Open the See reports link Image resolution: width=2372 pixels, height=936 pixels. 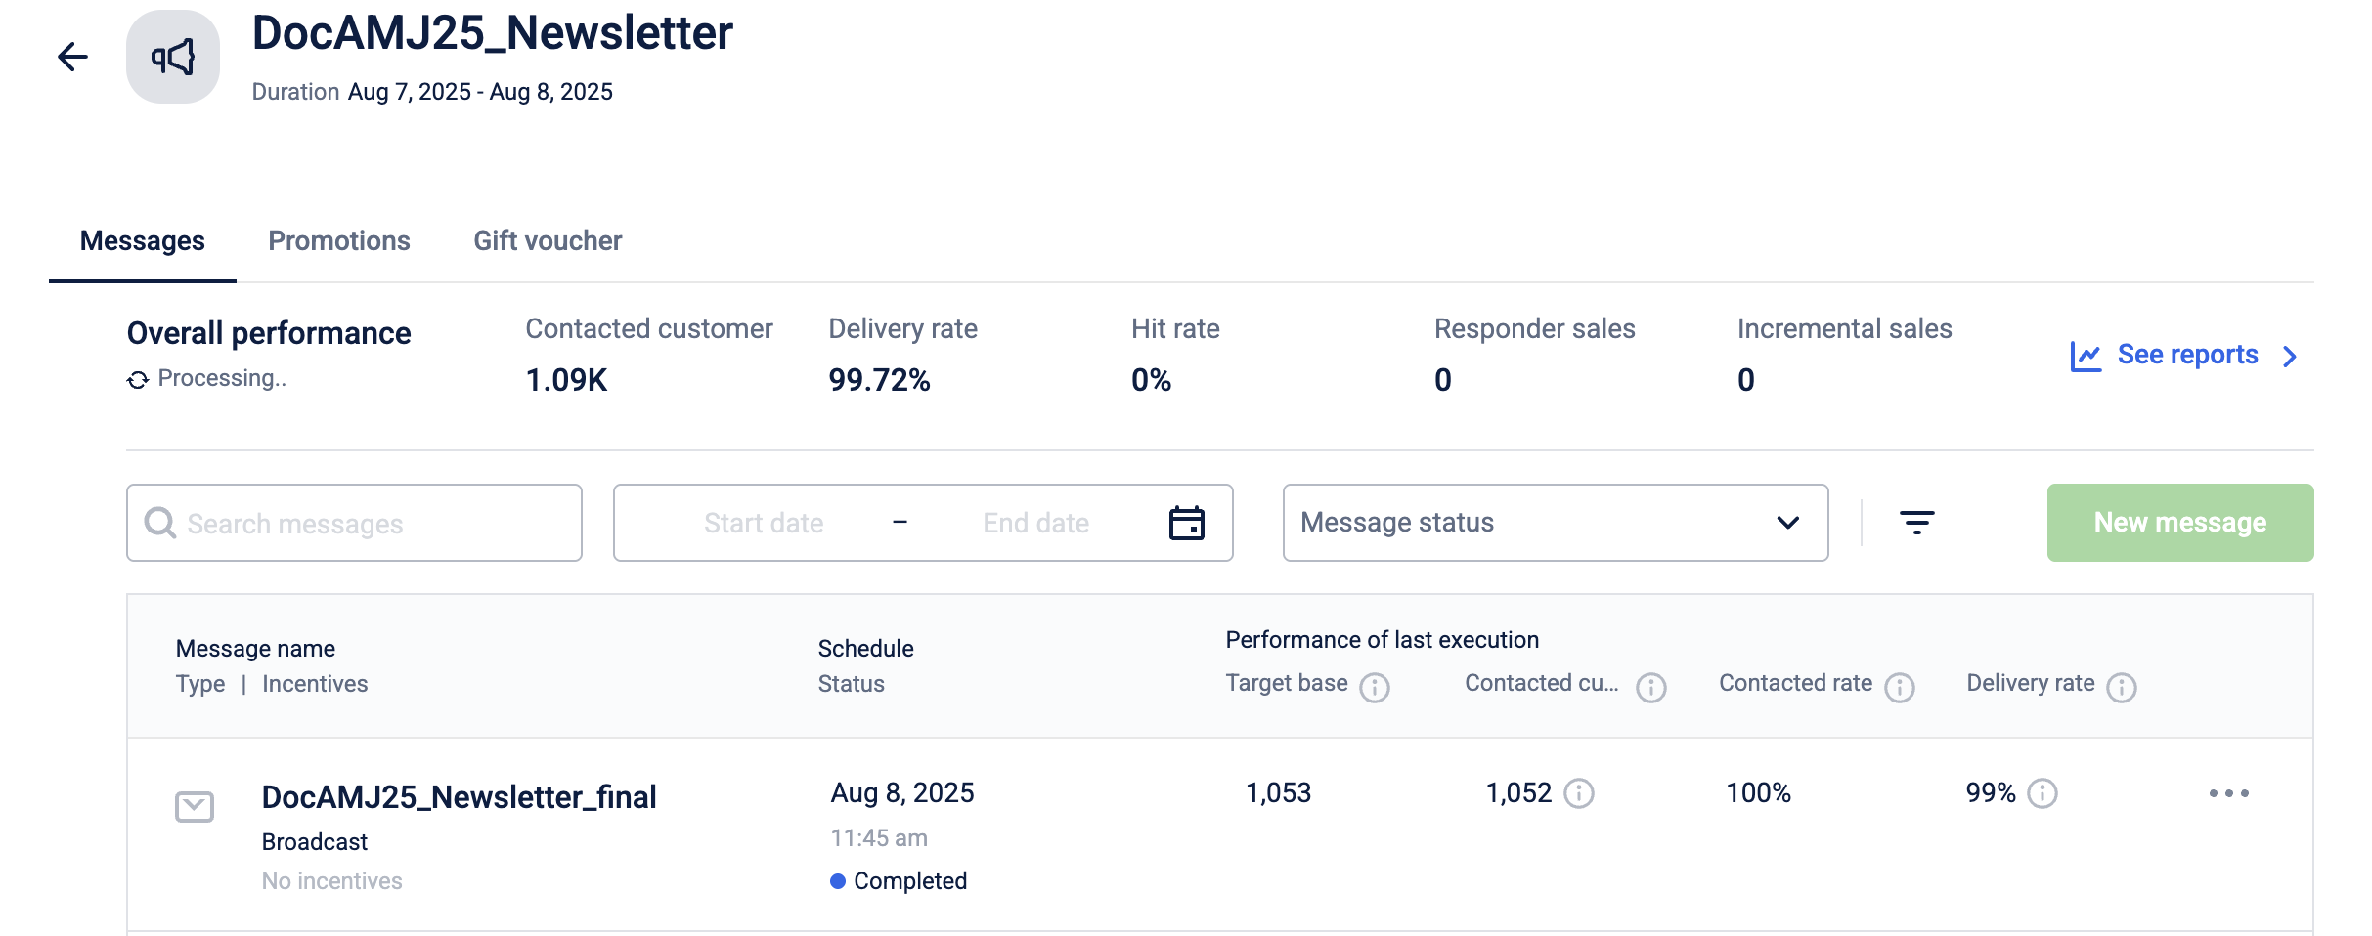coord(2187,355)
